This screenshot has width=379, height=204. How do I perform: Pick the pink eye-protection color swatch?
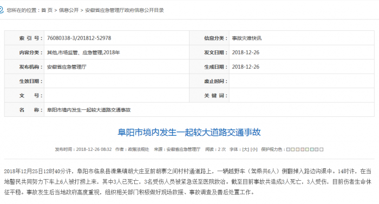pyautogui.click(x=302, y=149)
